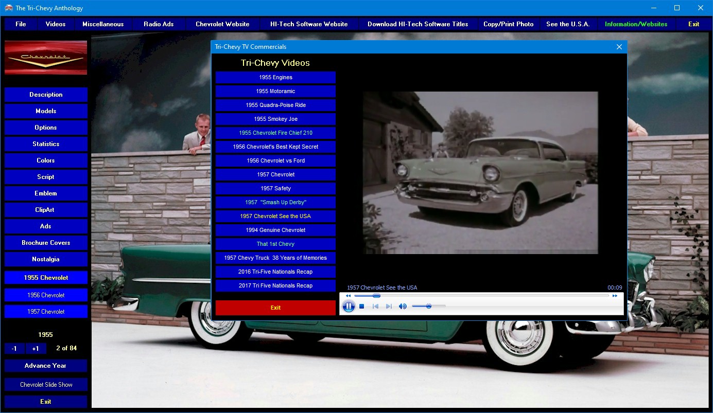Screen dimensions: 713x413
Task: Open the Nostalgia section
Action: (46, 259)
